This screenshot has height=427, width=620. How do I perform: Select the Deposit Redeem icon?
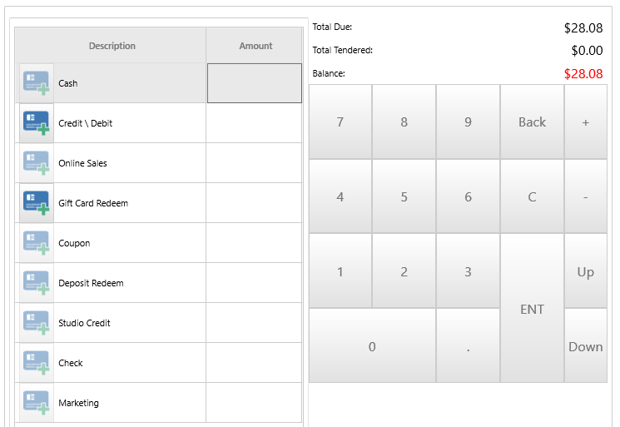pyautogui.click(x=37, y=283)
